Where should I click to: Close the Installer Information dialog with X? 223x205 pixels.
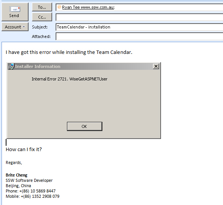[156, 66]
